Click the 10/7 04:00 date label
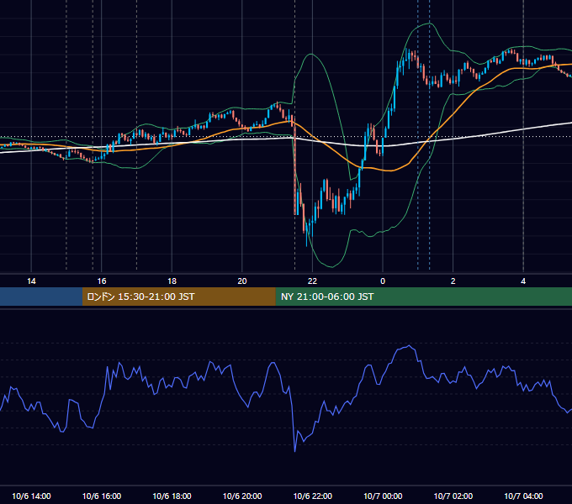572x504 pixels. pyautogui.click(x=523, y=496)
